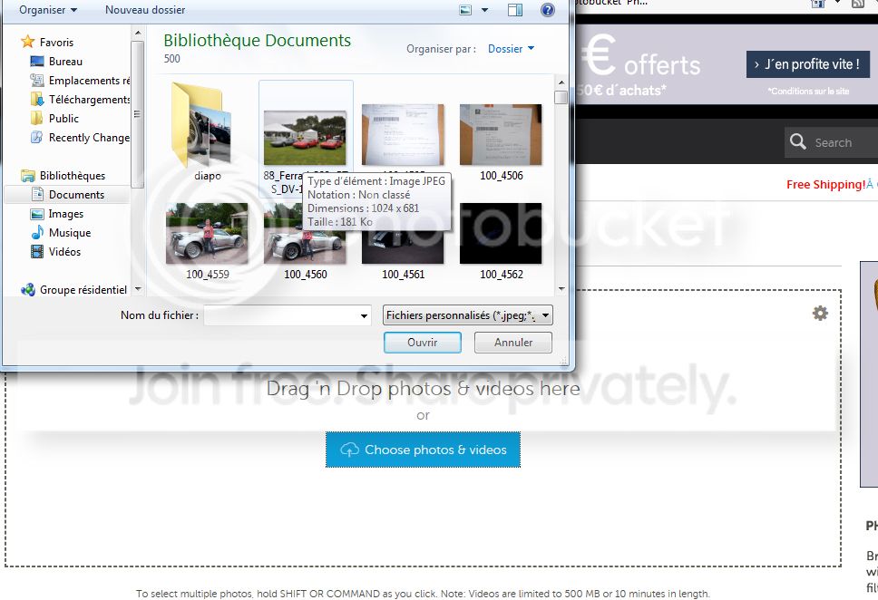
Task: Toggle the preview pane icon
Action: point(515,10)
